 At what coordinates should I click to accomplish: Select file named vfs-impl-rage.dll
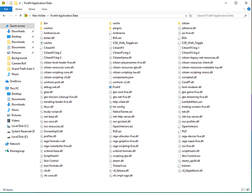click(x=123, y=176)
